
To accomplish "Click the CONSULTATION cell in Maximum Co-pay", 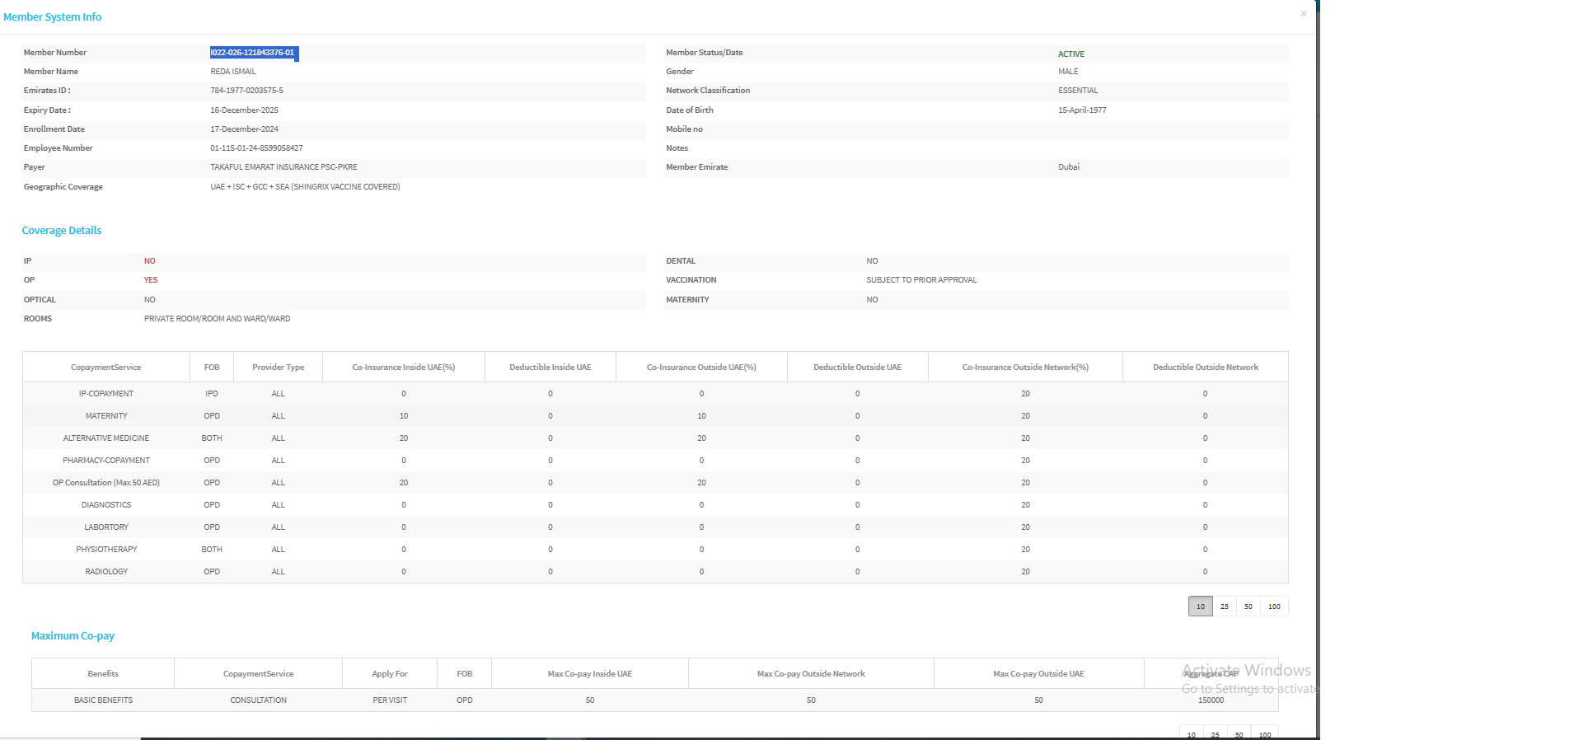I will point(259,700).
